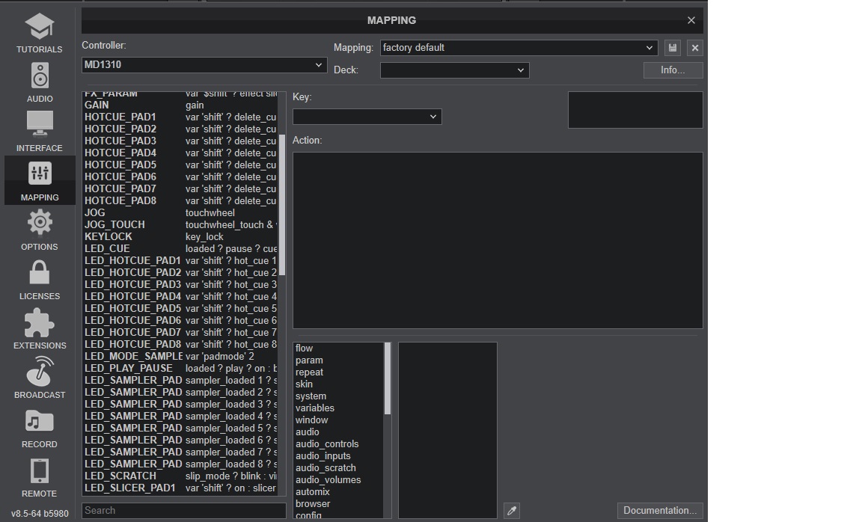The height and width of the screenshot is (522, 862).
Task: Select the HOTCUE_PAD4 mapping row
Action: click(x=180, y=153)
